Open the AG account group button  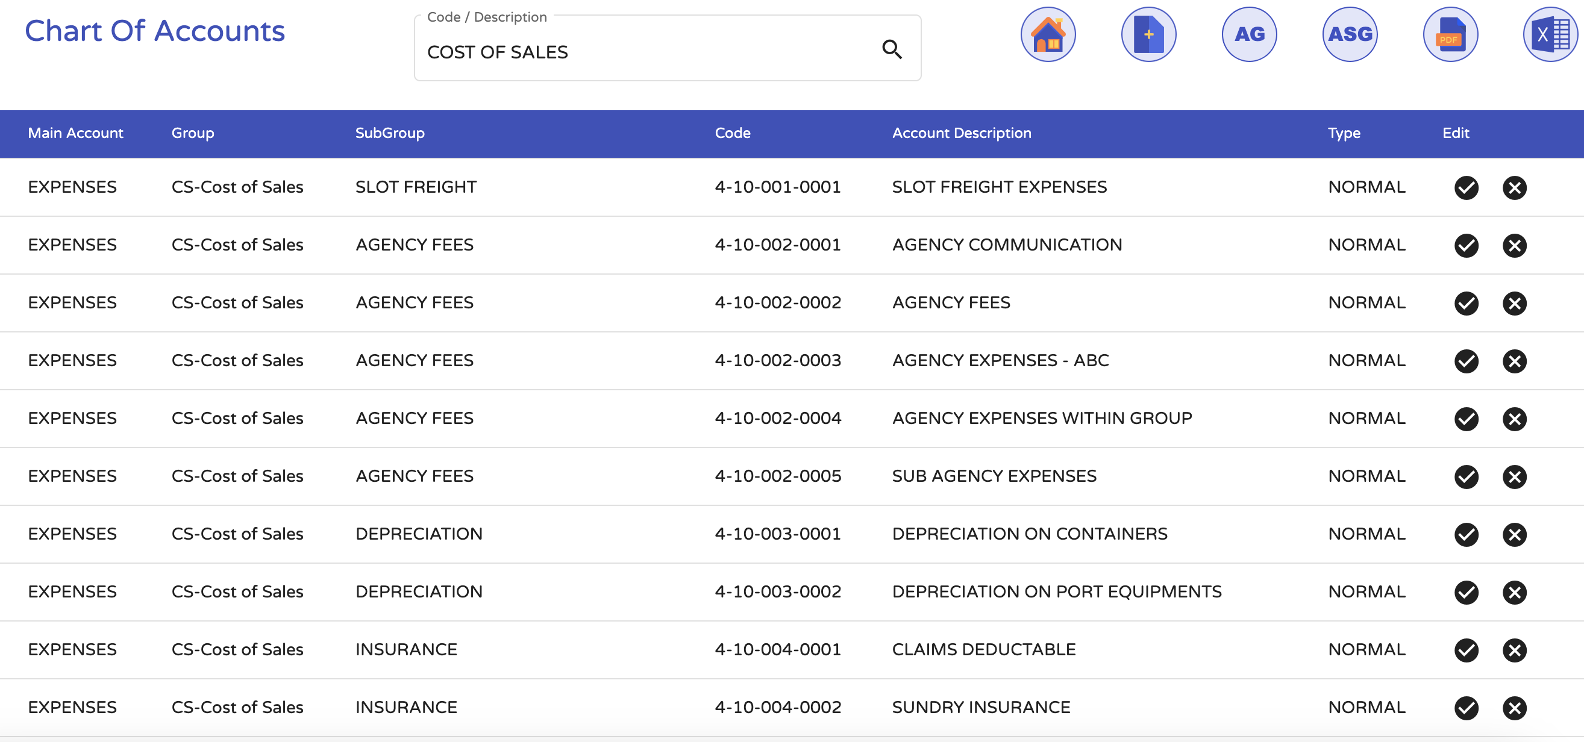pyautogui.click(x=1249, y=34)
